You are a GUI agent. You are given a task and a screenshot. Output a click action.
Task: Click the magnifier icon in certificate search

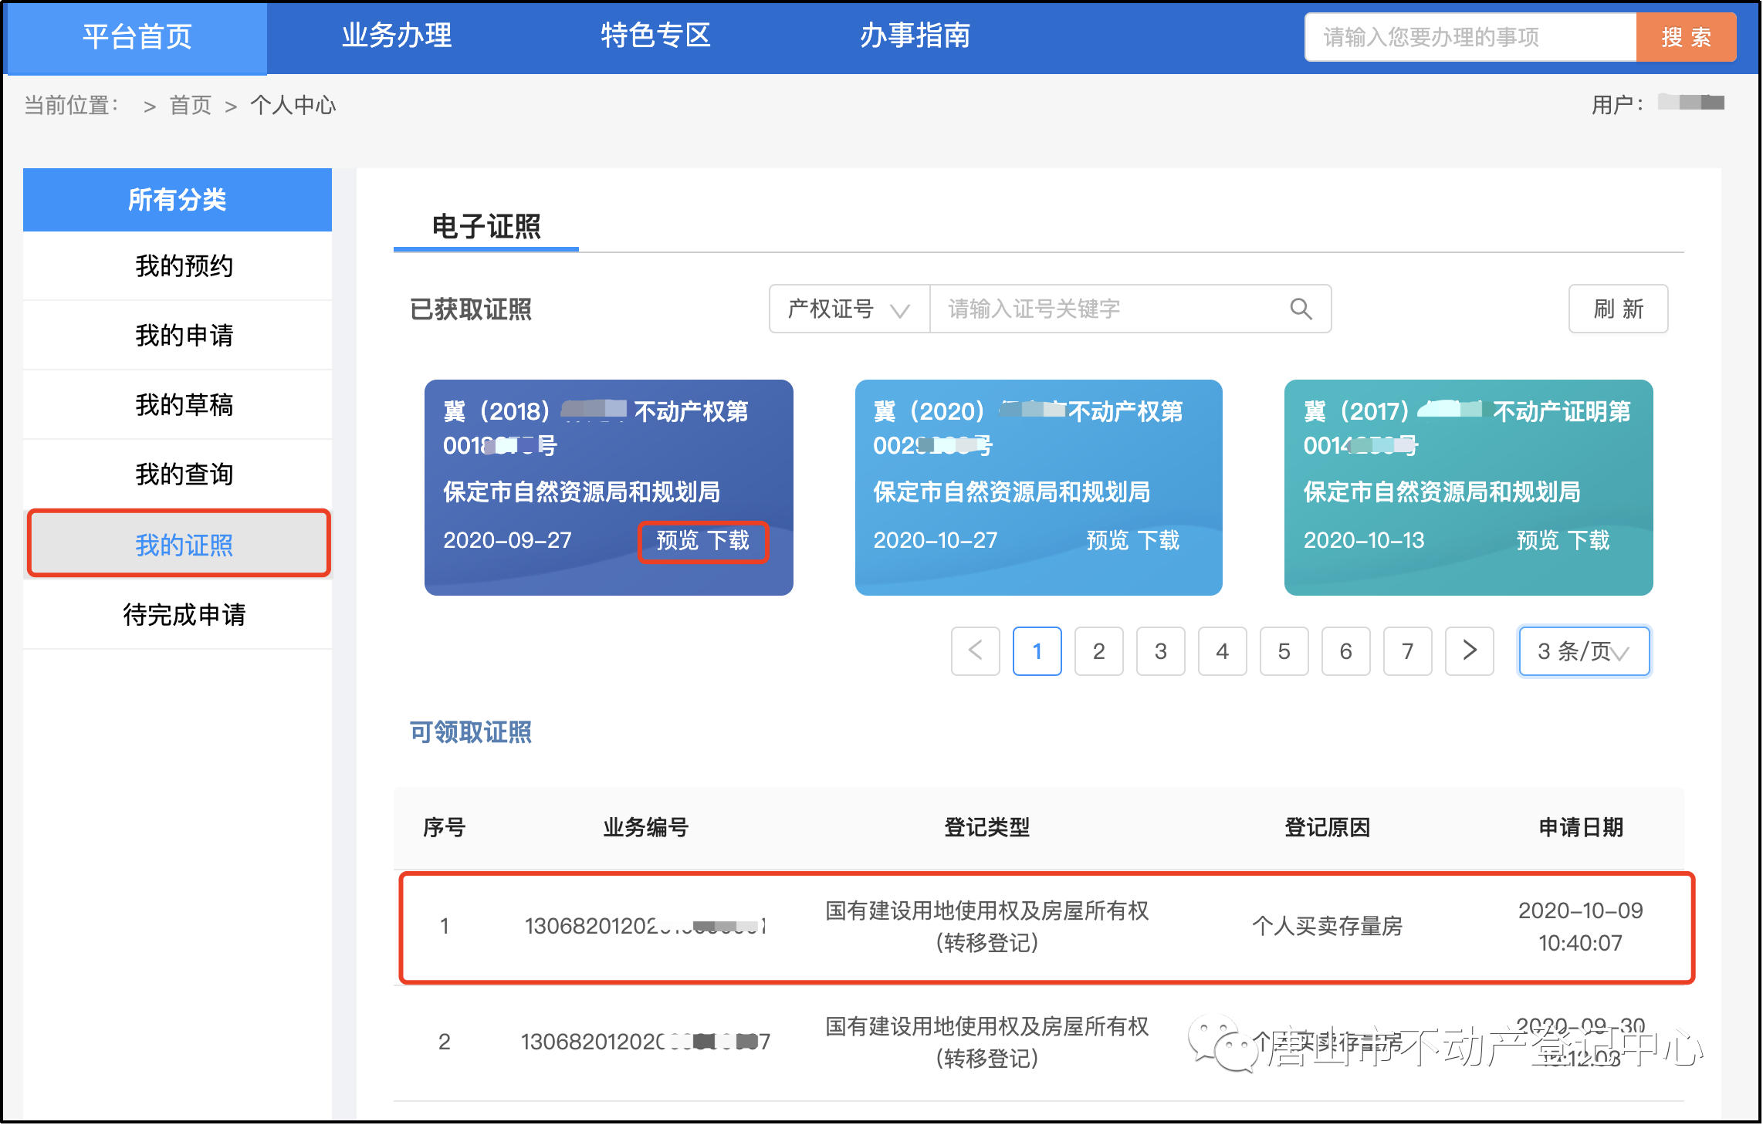tap(1301, 309)
